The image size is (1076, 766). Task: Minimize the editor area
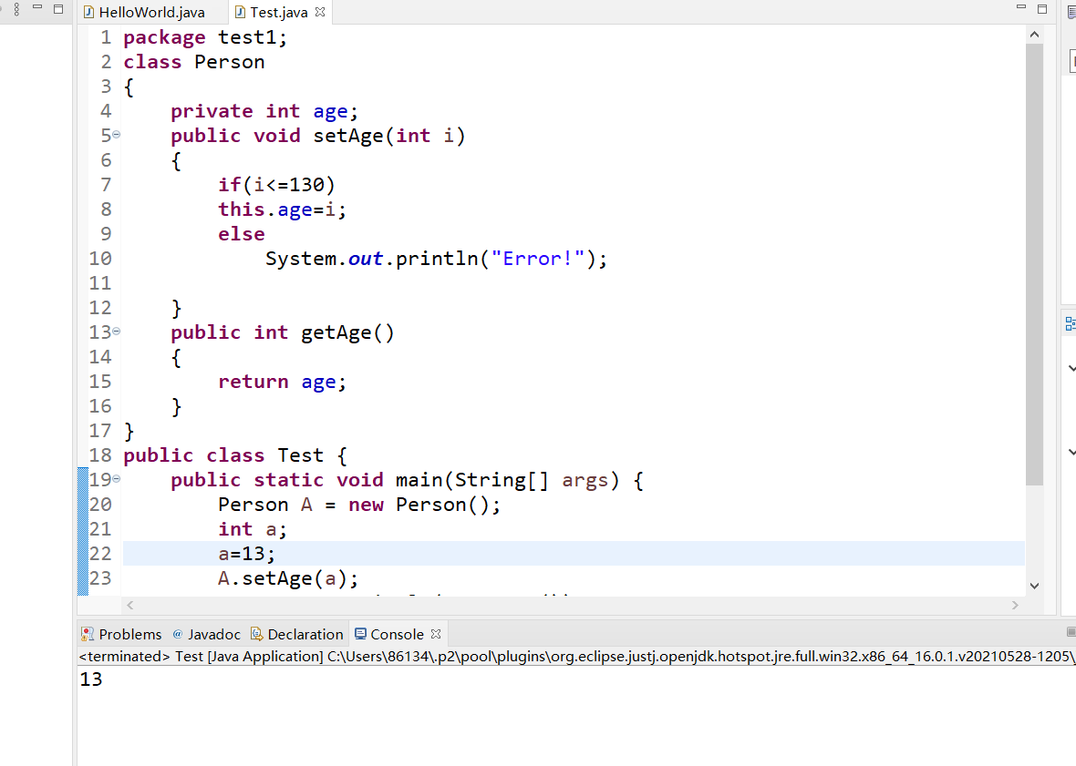point(1021,7)
